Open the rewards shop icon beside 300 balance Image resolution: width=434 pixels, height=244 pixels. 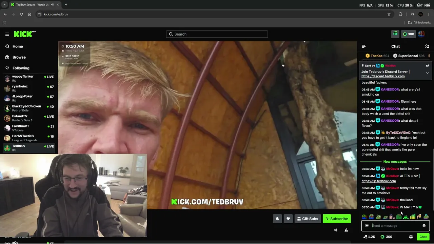coord(395,34)
